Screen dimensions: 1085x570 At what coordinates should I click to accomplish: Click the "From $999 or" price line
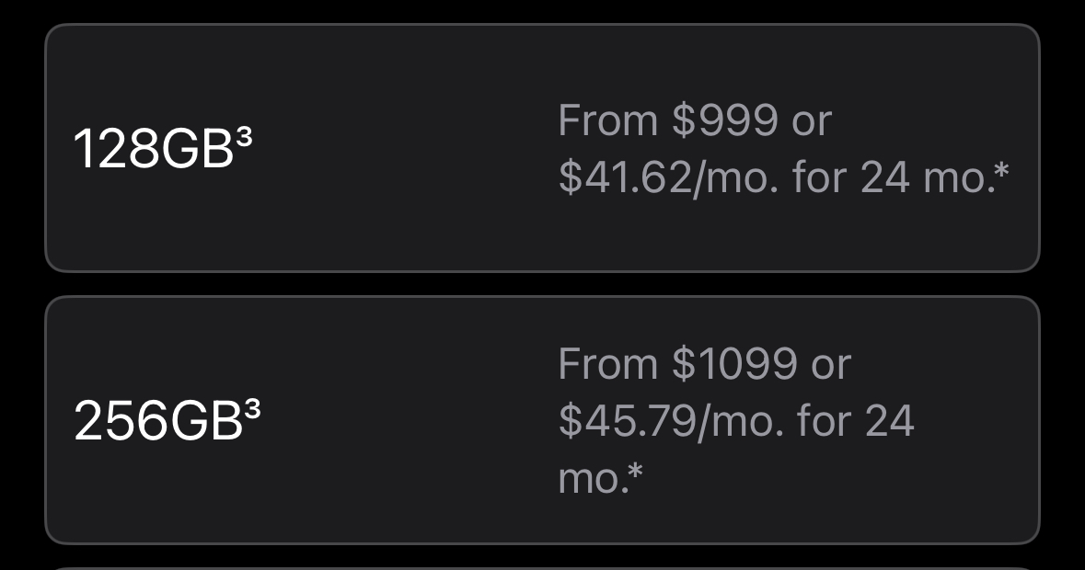pyautogui.click(x=694, y=120)
